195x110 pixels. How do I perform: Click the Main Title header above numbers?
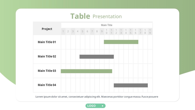point(107,25)
